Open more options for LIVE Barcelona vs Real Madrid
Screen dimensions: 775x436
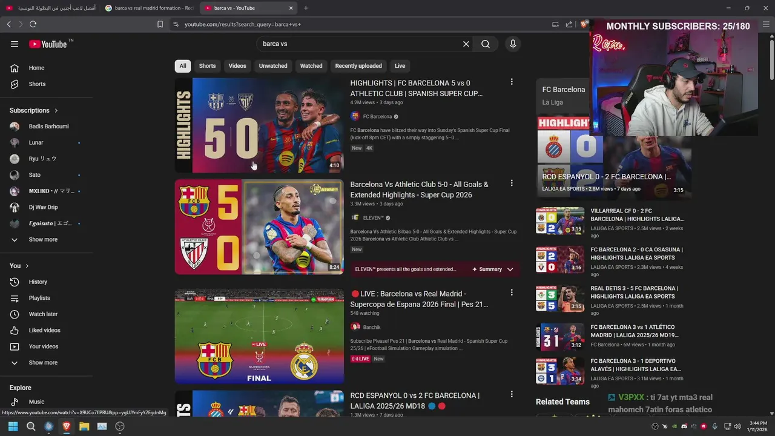[x=512, y=292]
